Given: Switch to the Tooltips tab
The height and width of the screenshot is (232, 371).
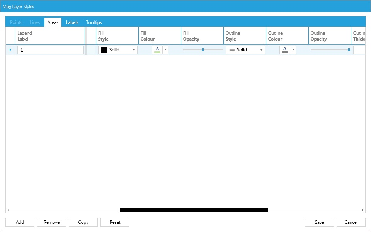Looking at the screenshot, I should pos(94,22).
